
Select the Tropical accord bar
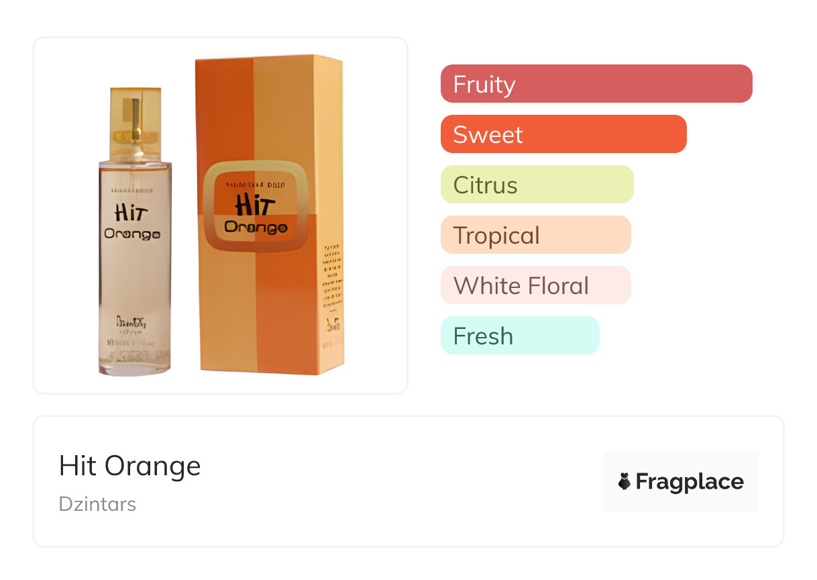[x=536, y=235]
